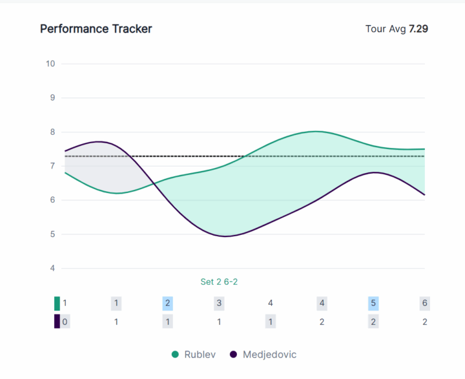
Task: Toggle the Rublev series legend label
Action: [x=200, y=354]
